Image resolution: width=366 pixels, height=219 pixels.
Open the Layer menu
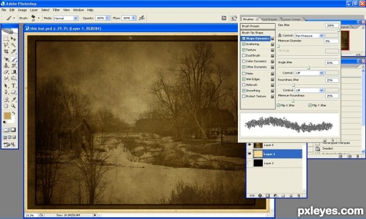[x=34, y=10]
